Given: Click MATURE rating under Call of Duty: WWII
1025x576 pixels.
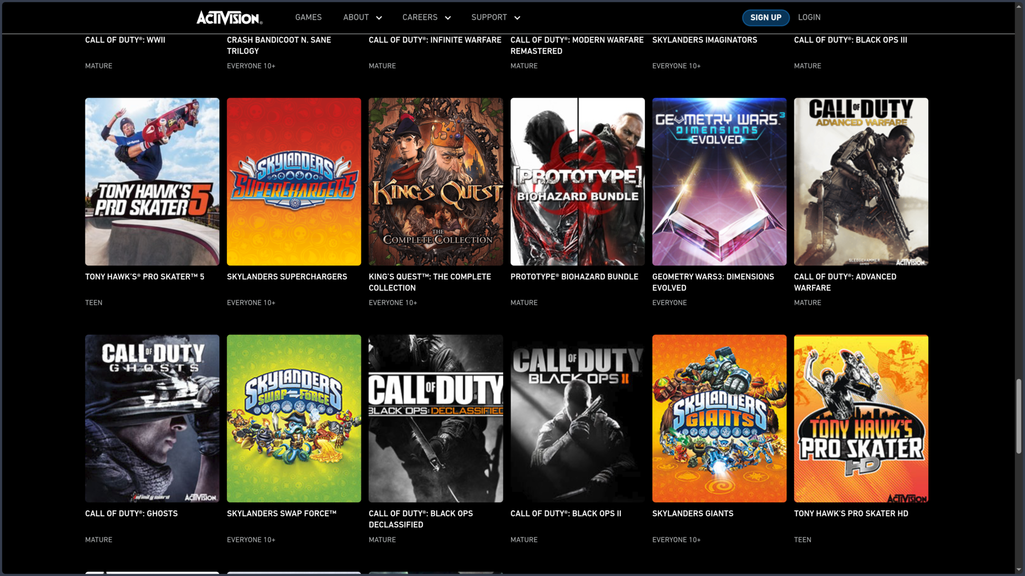Looking at the screenshot, I should click(99, 66).
